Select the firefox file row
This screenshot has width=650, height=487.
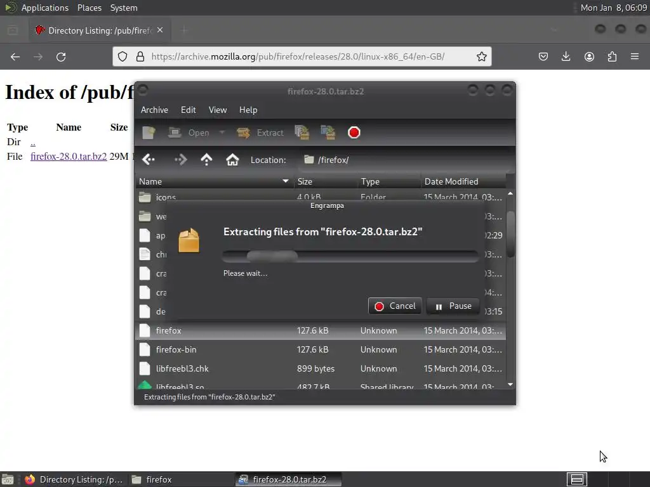321,330
